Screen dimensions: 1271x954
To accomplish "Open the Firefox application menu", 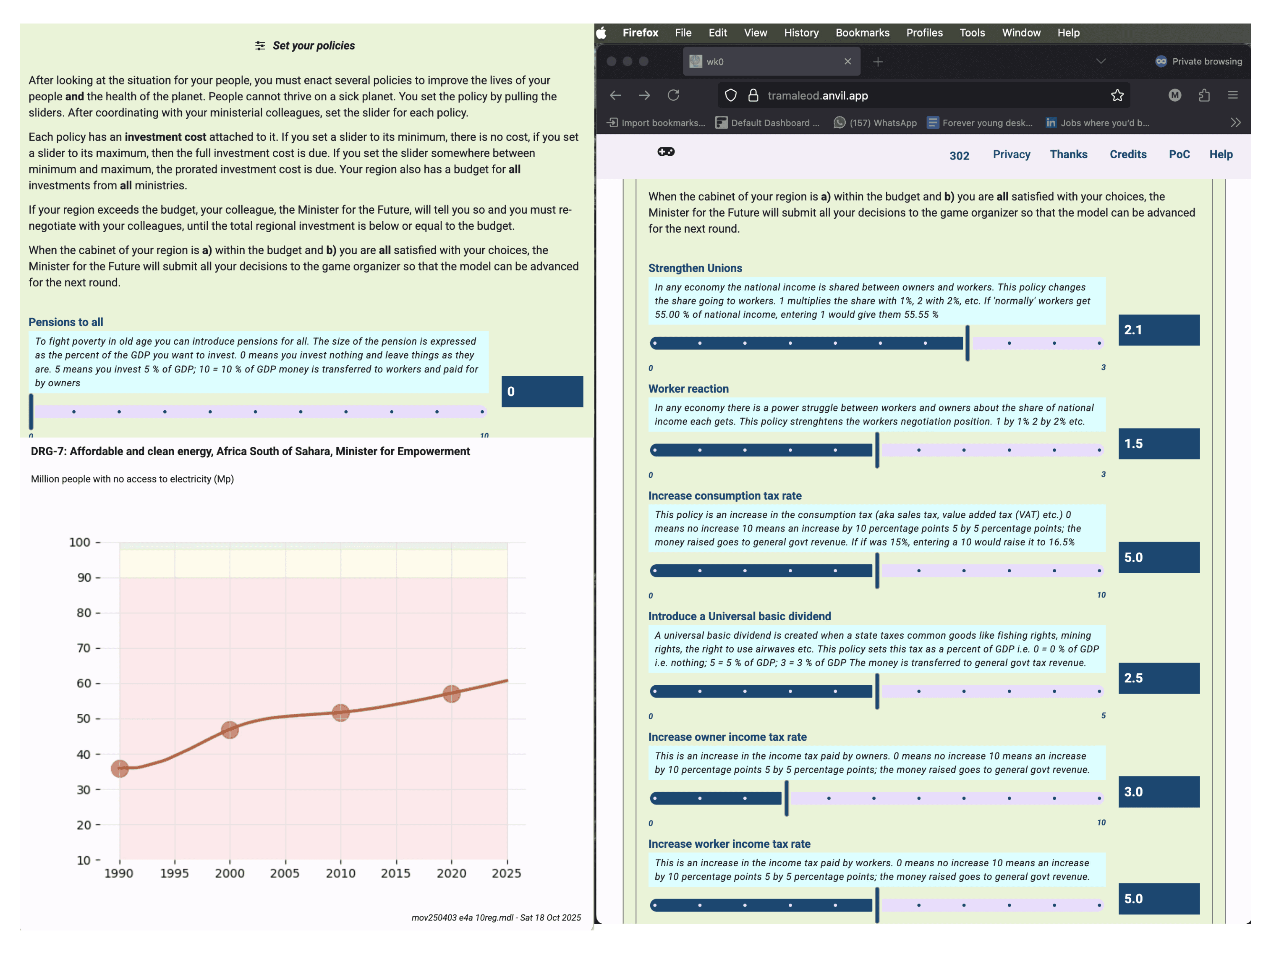I will [640, 33].
